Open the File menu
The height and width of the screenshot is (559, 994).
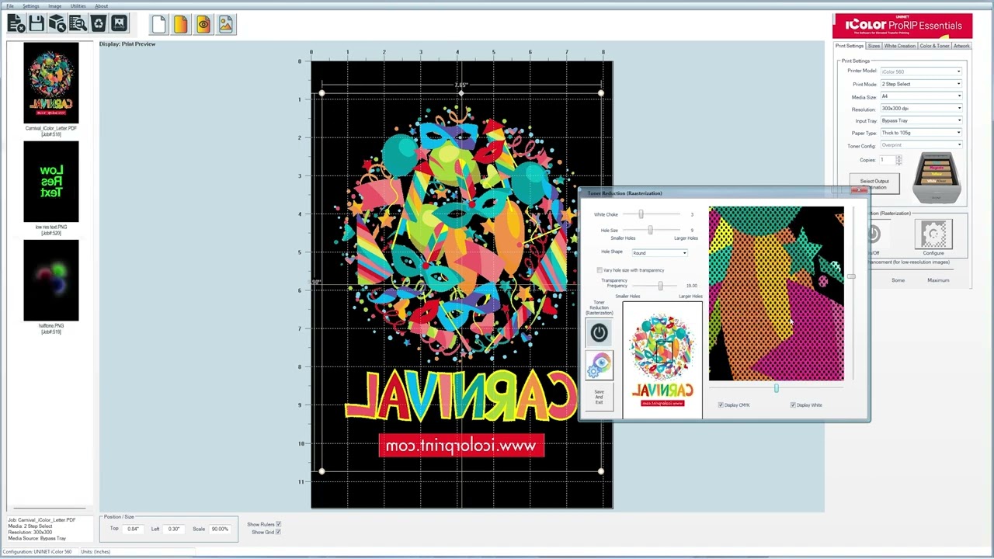(x=10, y=6)
